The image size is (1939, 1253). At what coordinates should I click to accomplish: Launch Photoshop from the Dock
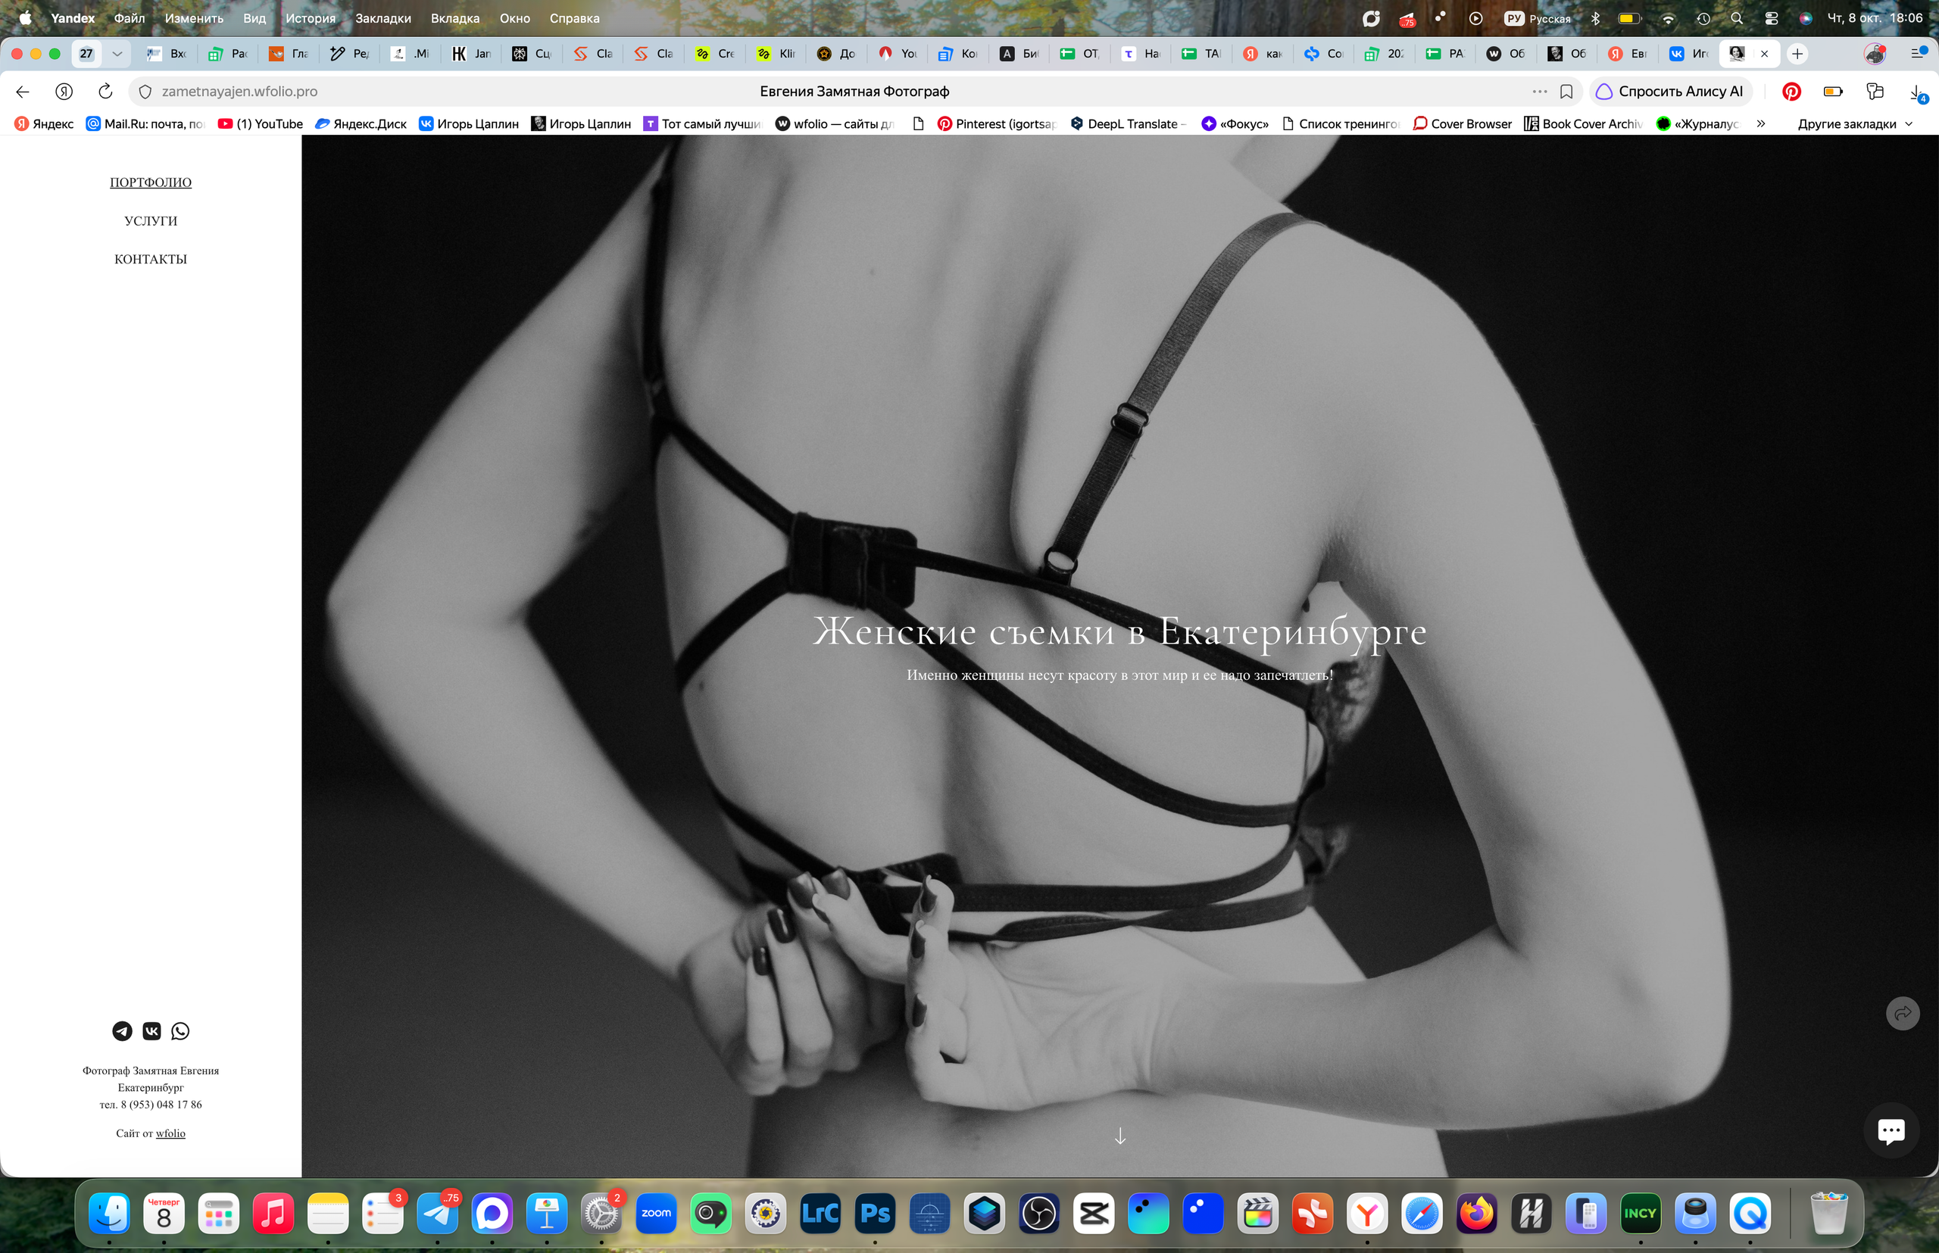coord(874,1213)
